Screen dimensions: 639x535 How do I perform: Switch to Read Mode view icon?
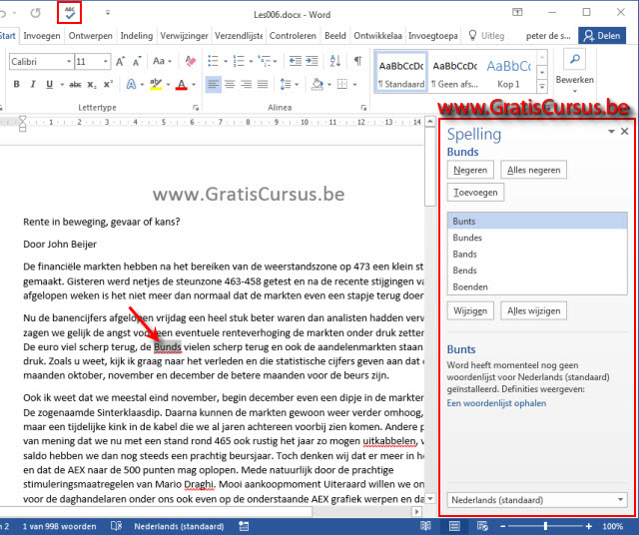425,526
